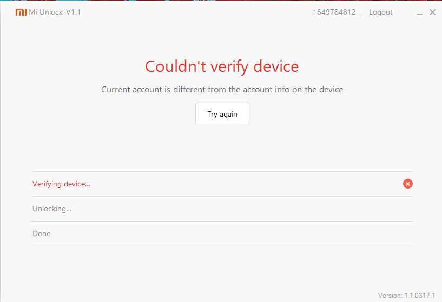Screen dimensions: 442x302
Task: Click the account mismatch error message
Action: pos(222,89)
